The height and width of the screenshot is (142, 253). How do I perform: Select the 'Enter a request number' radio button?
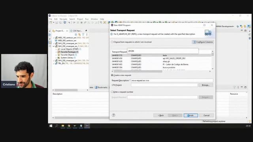pyautogui.click(x=112, y=92)
